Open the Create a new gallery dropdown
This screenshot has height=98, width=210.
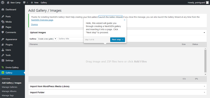point(47,39)
